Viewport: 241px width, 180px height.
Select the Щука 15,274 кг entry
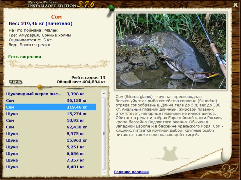pyautogui.click(x=50, y=114)
